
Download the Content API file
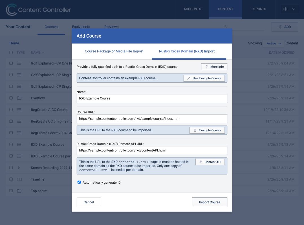210,162
